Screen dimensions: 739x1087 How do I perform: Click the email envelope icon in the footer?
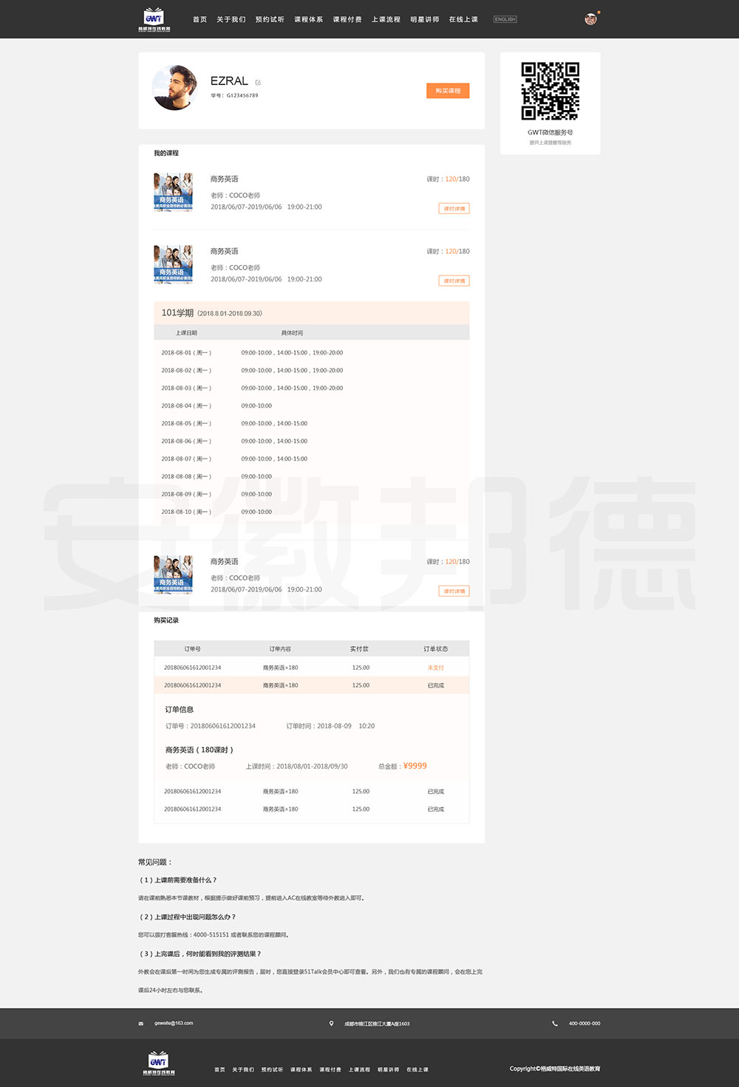click(141, 1023)
